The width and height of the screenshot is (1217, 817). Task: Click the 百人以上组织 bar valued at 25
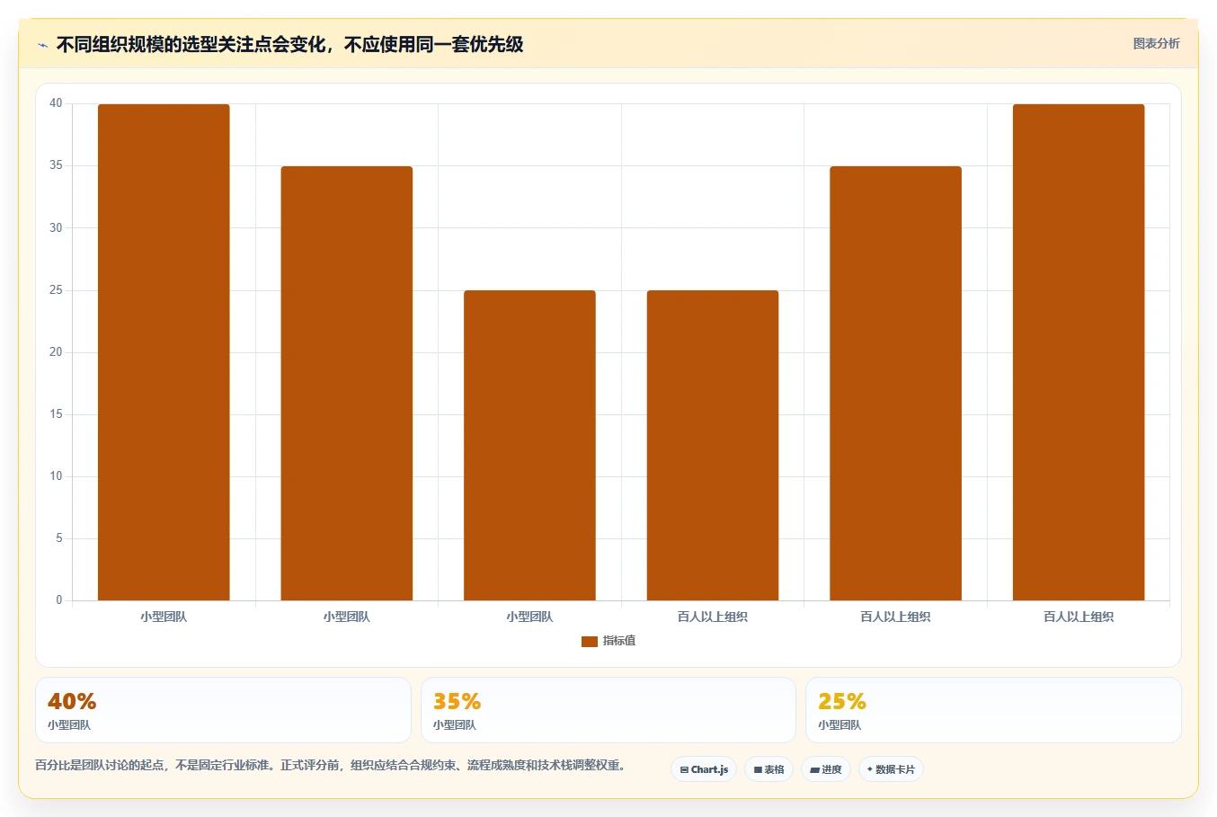713,445
